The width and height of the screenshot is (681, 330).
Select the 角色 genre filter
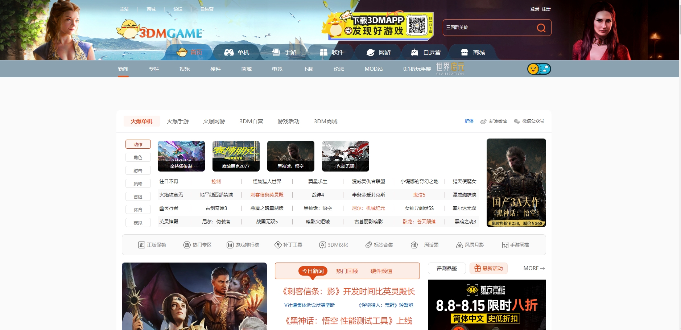tap(138, 157)
